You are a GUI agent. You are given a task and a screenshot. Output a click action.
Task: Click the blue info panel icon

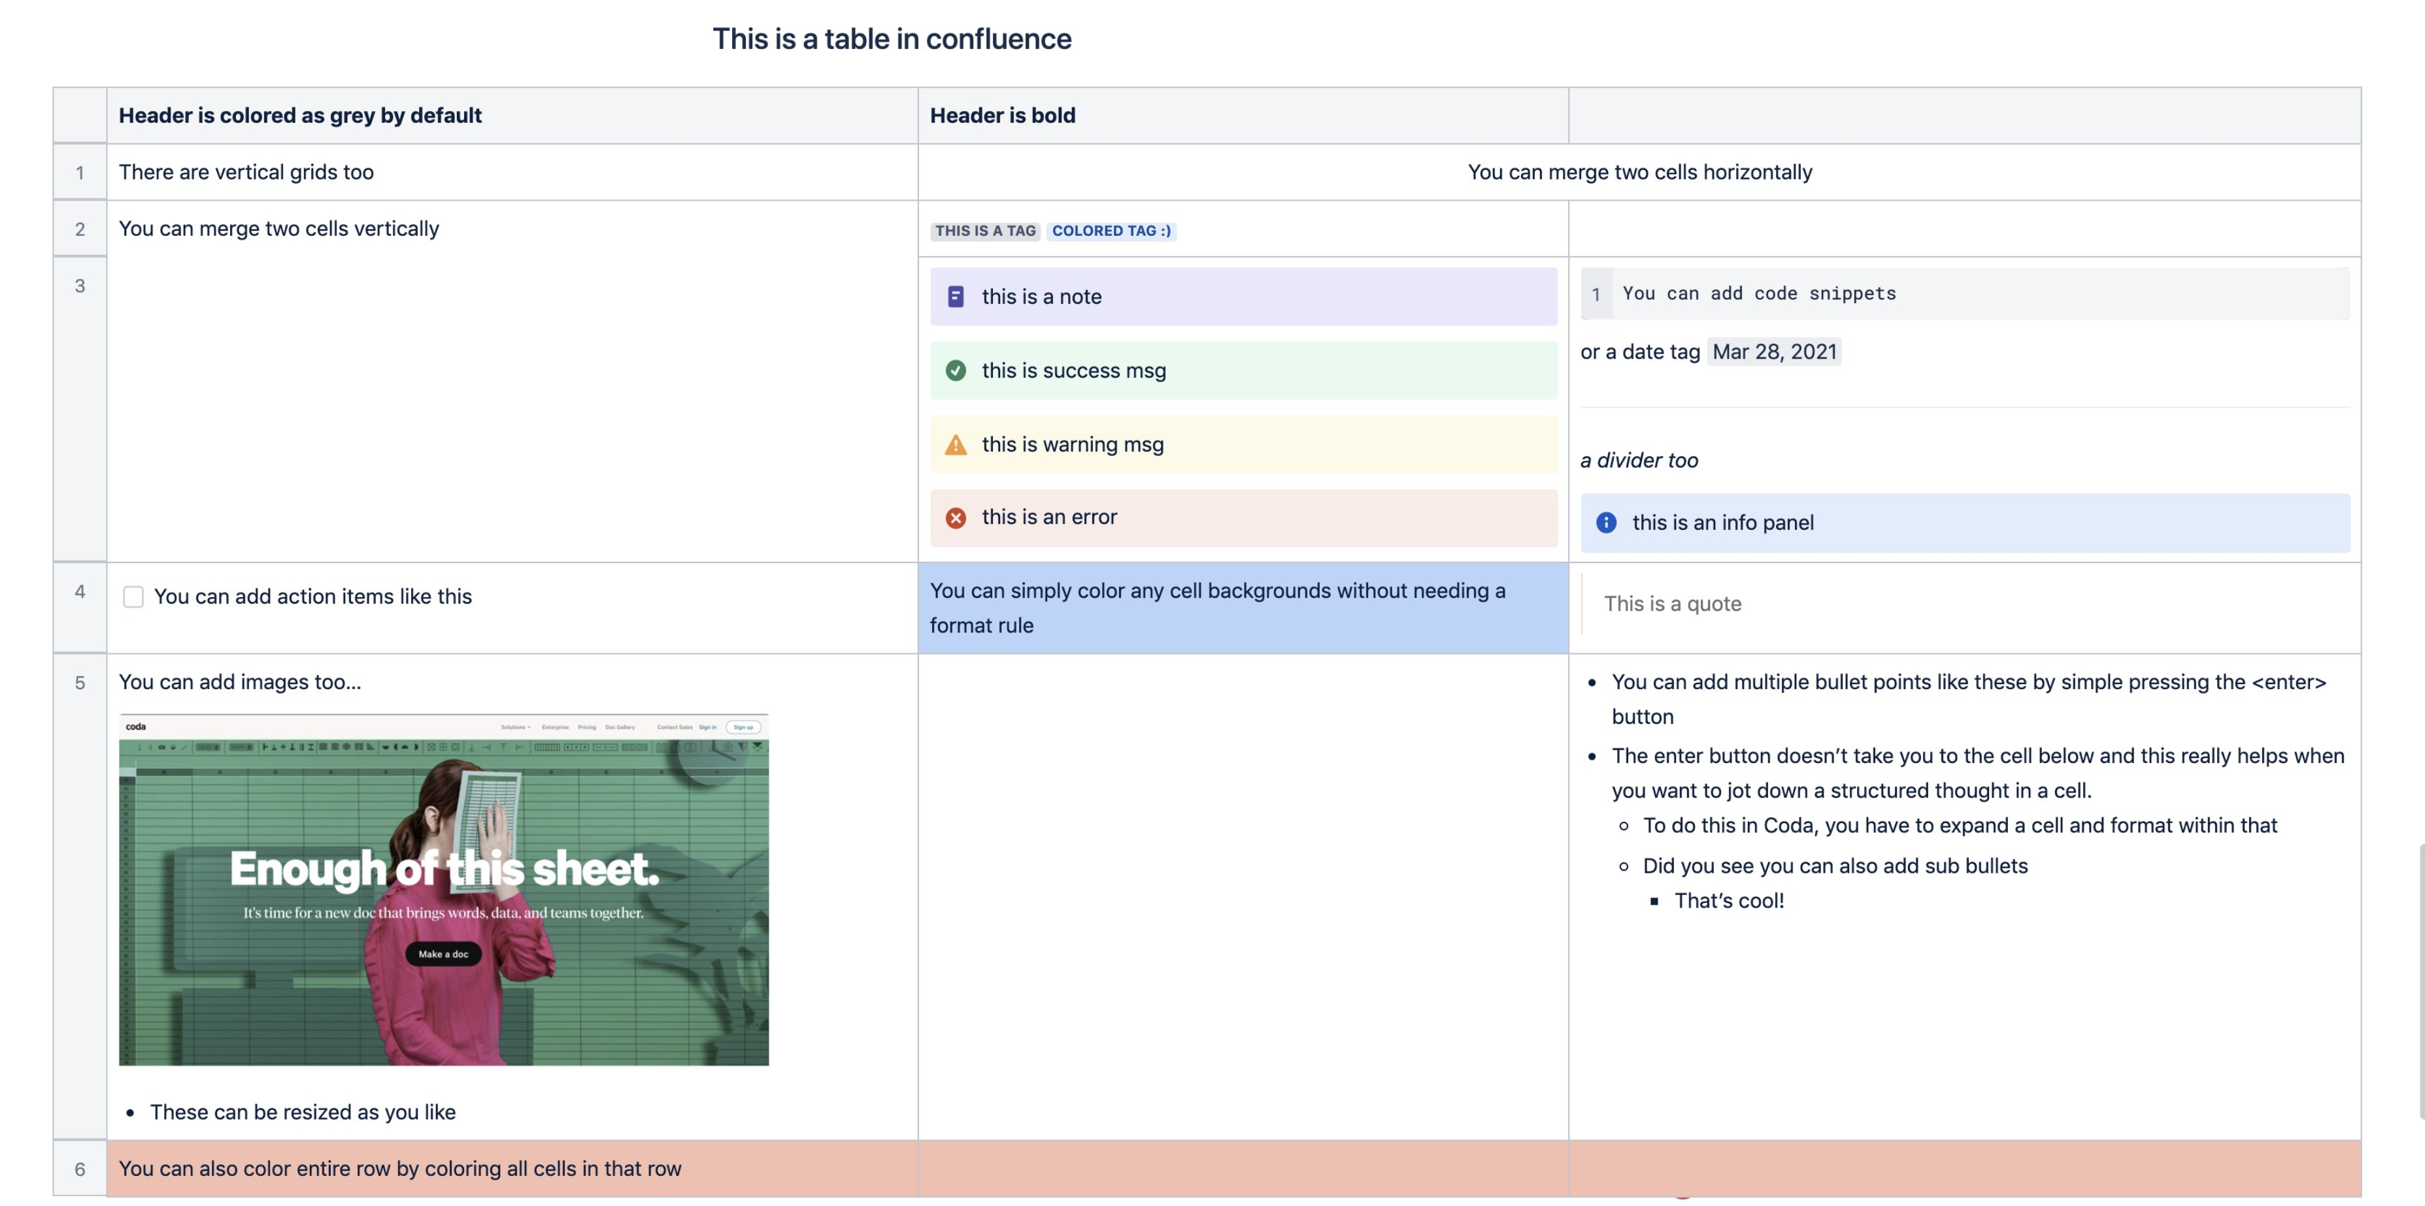click(x=1606, y=522)
